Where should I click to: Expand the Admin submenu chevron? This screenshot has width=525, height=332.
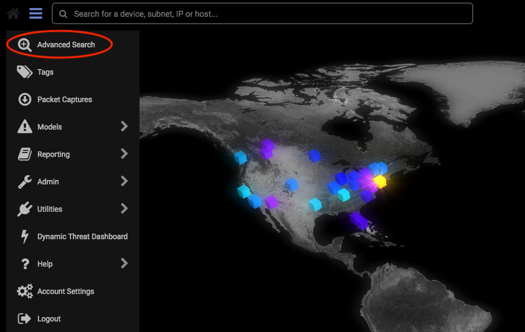[124, 181]
